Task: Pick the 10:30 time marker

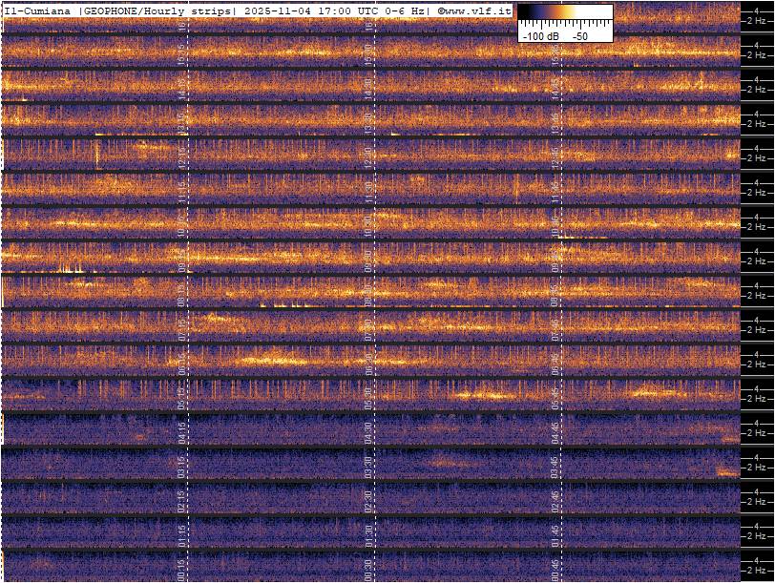Action: point(369,223)
